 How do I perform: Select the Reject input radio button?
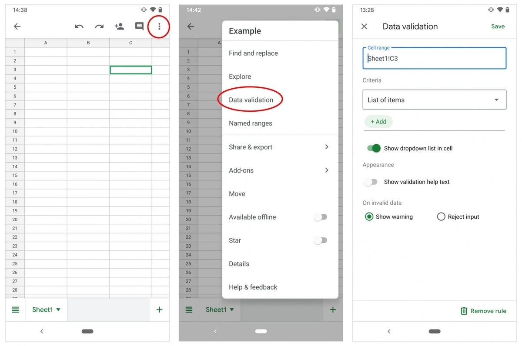[441, 216]
